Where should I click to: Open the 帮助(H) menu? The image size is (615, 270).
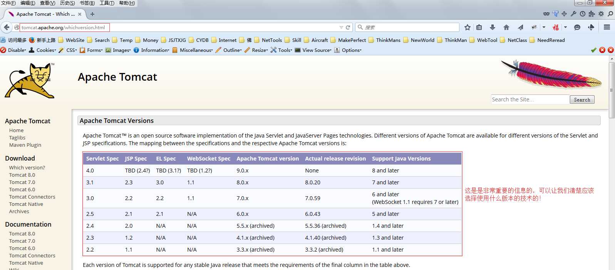(x=127, y=3)
